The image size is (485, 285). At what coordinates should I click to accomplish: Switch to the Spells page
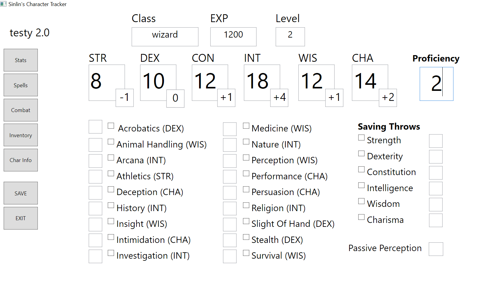coord(21,85)
